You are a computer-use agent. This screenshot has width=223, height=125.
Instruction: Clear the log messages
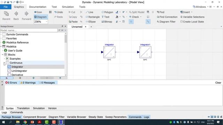click(x=218, y=83)
